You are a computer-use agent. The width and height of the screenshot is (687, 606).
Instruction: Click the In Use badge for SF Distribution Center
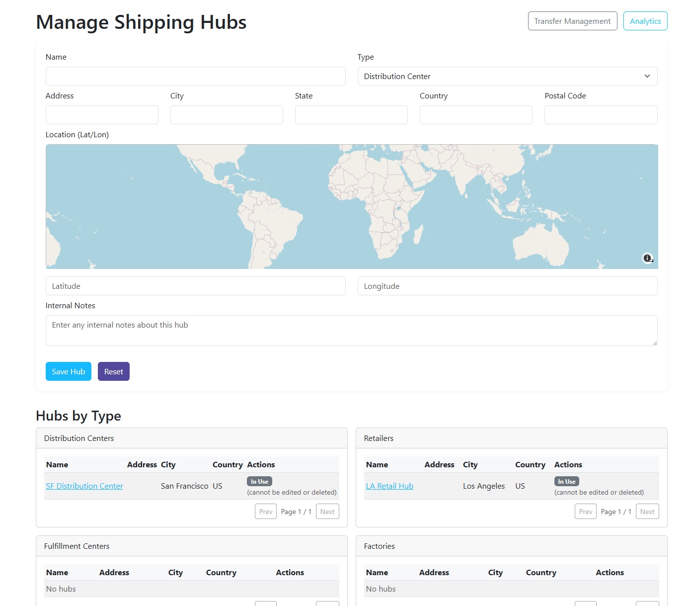click(259, 481)
